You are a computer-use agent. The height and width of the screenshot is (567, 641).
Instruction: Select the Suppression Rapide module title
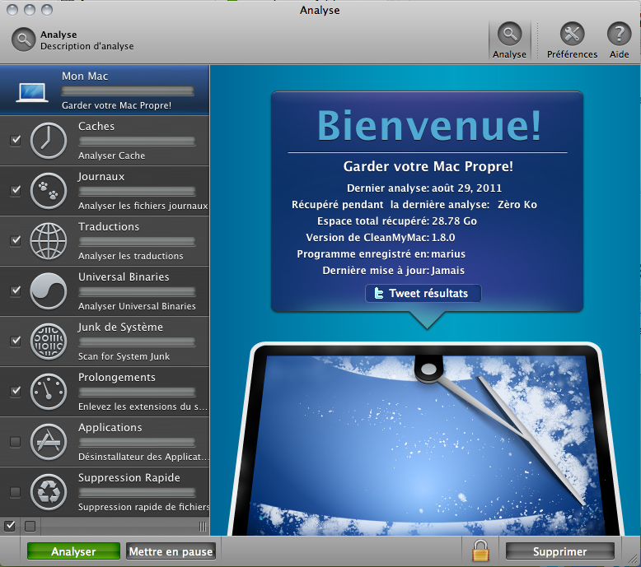coord(129,478)
